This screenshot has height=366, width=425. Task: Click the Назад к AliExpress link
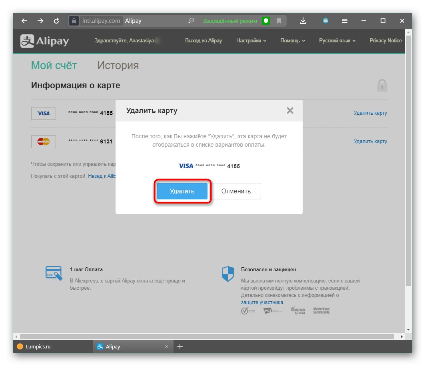pyautogui.click(x=102, y=176)
